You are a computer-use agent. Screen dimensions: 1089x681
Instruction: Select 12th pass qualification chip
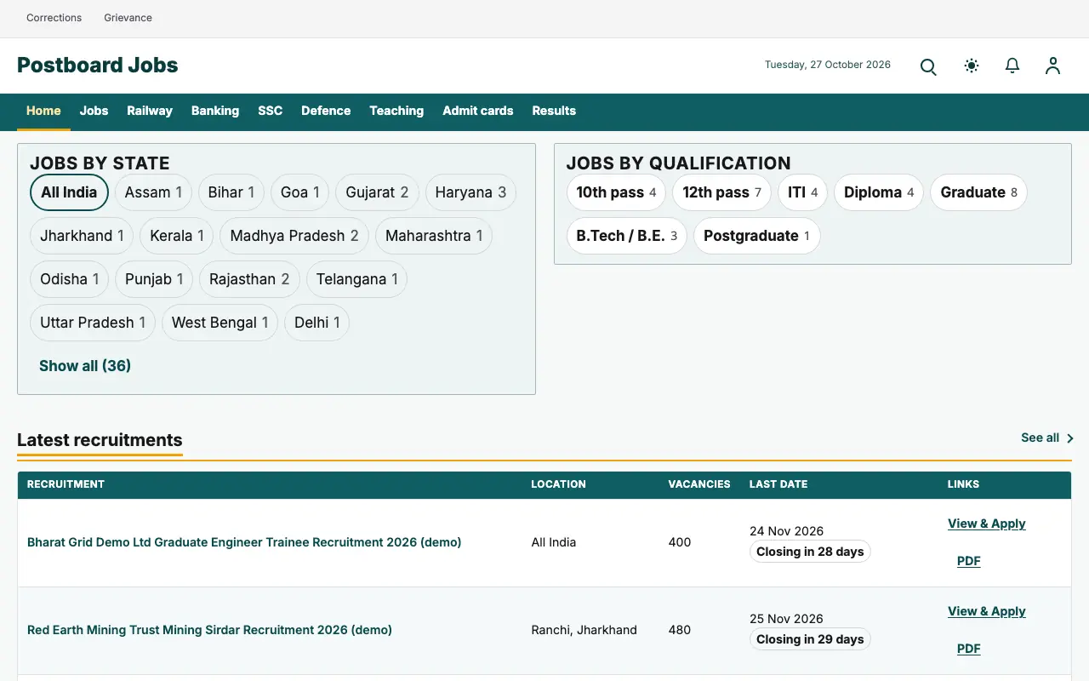(x=721, y=192)
